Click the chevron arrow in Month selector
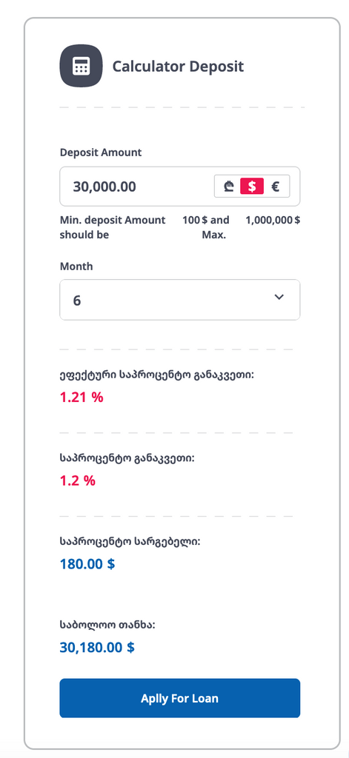The image size is (349, 758). [x=279, y=297]
